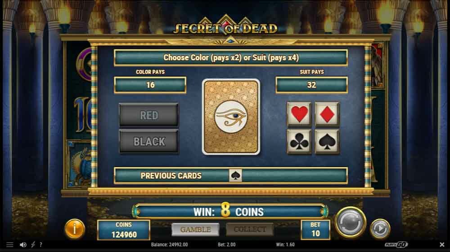Image resolution: width=450 pixels, height=252 pixels.
Task: Toggle the fast play lightning icon
Action: (x=33, y=244)
